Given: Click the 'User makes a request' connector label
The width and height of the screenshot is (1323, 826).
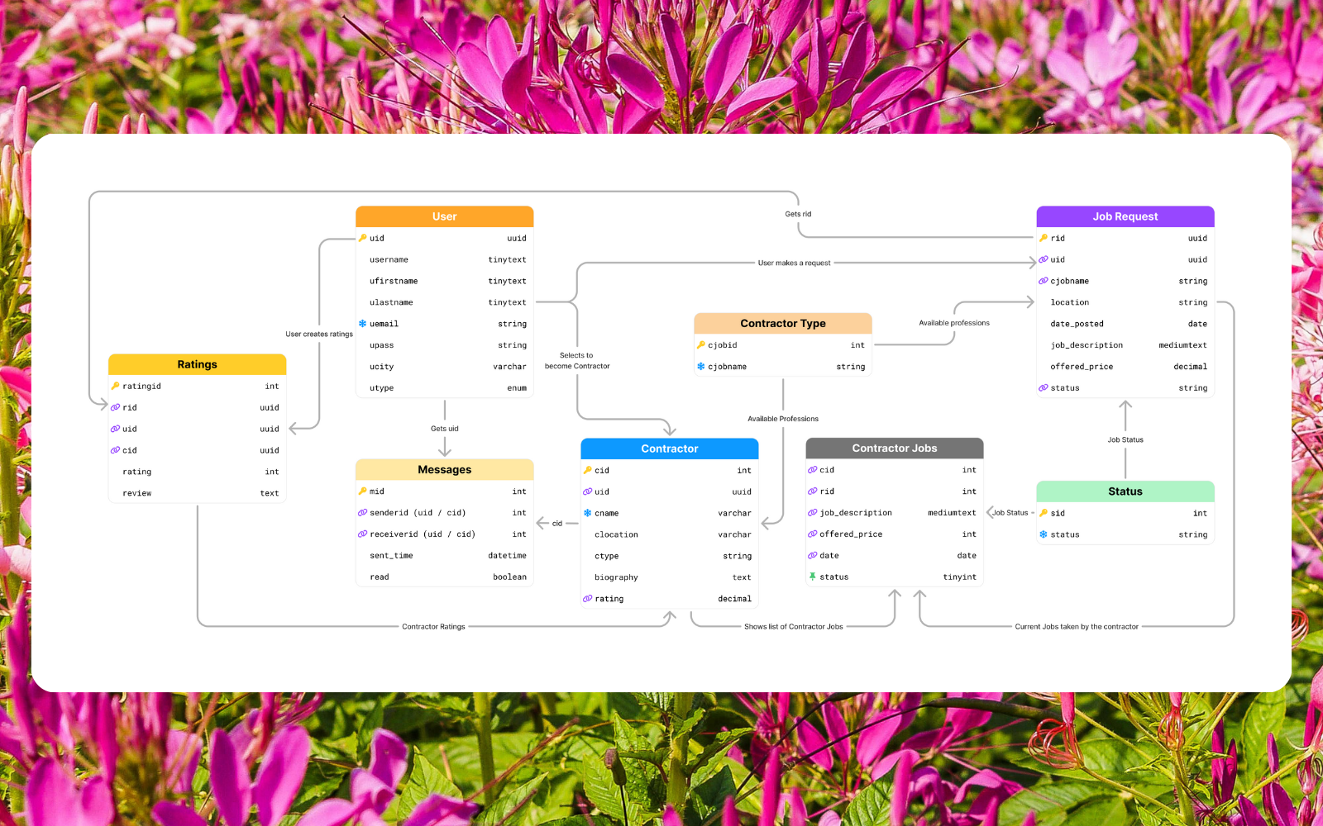Looking at the screenshot, I should point(794,263).
